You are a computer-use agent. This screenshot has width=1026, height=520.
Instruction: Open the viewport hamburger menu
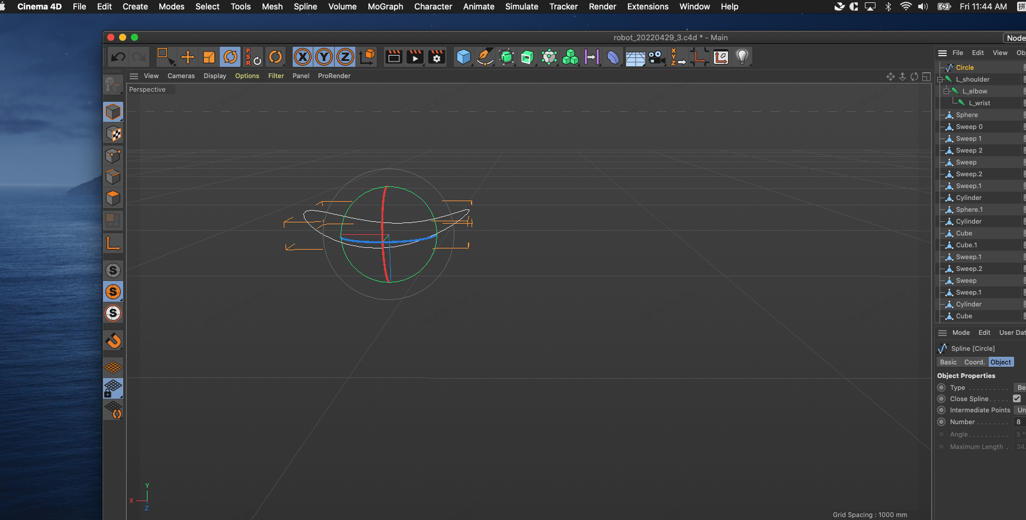click(134, 76)
